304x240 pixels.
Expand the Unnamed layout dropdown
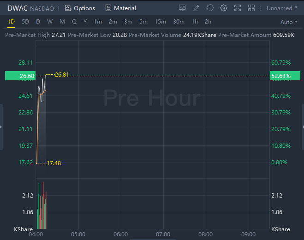pos(282,8)
